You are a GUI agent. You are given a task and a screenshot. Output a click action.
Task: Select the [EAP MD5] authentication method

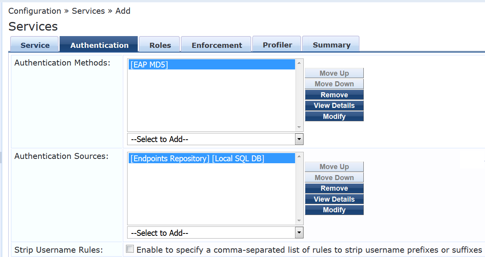pos(212,65)
